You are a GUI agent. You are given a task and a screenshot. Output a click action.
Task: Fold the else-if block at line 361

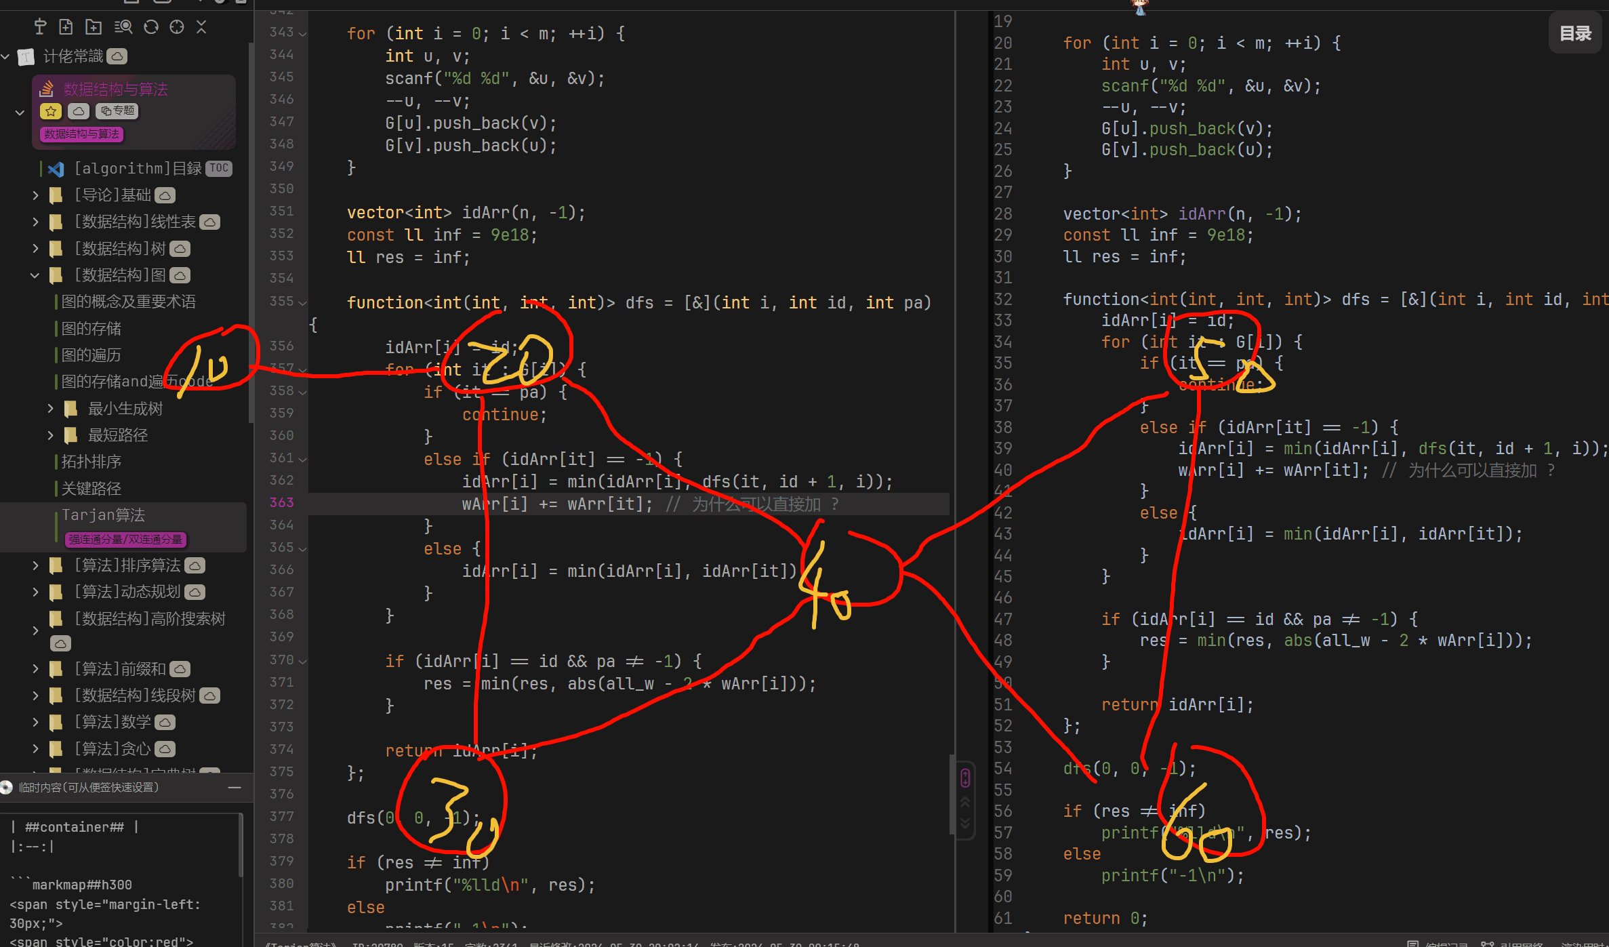pos(302,459)
